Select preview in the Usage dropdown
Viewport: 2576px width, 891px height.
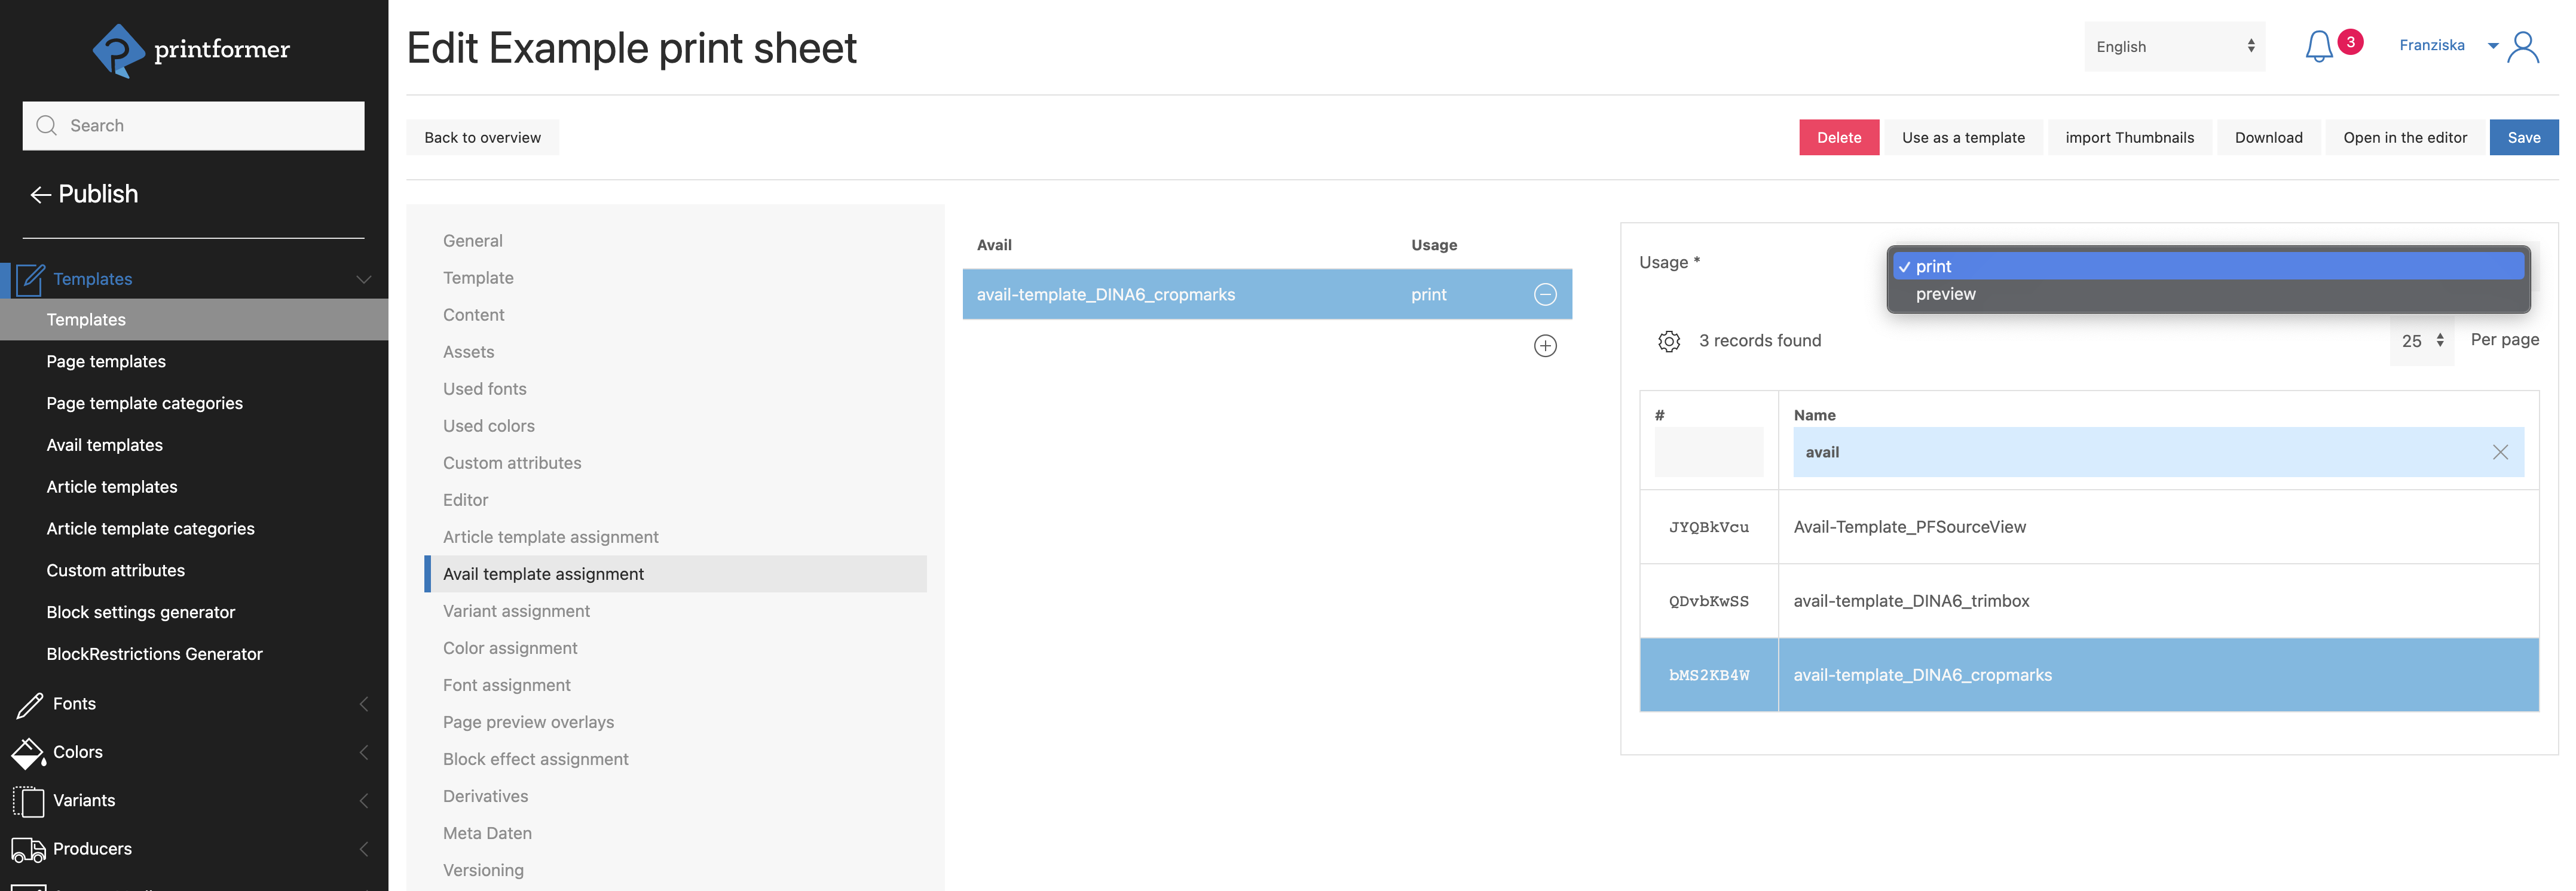[x=1945, y=294]
